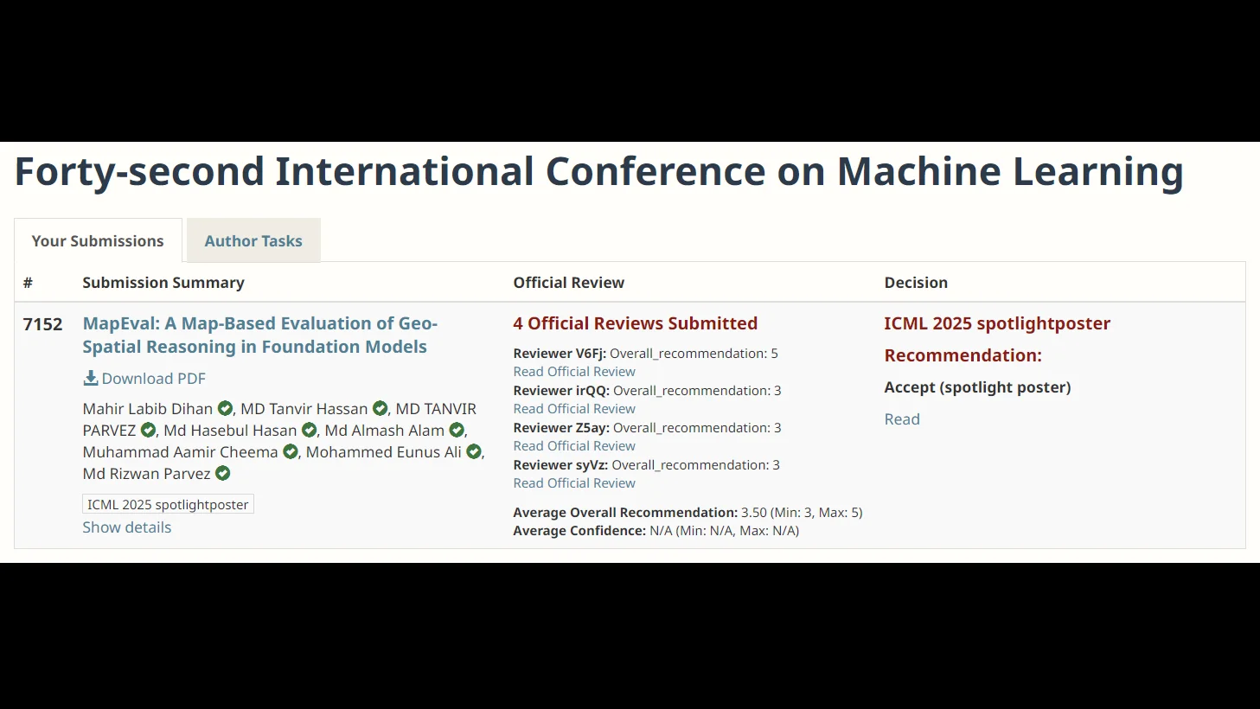
Task: Open author Mahir Labib Dihan's profile
Action: 148,408
